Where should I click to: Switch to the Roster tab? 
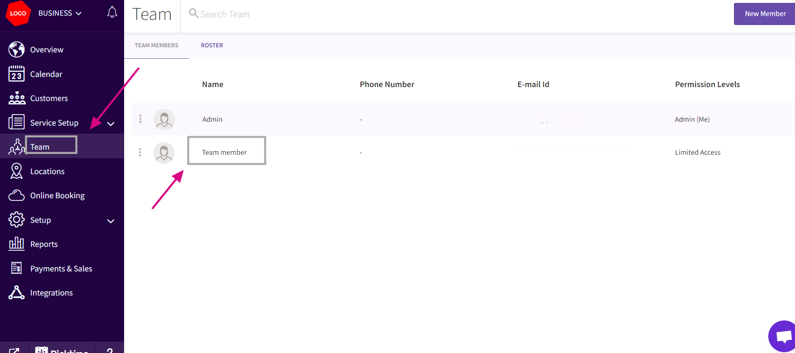[x=212, y=46]
